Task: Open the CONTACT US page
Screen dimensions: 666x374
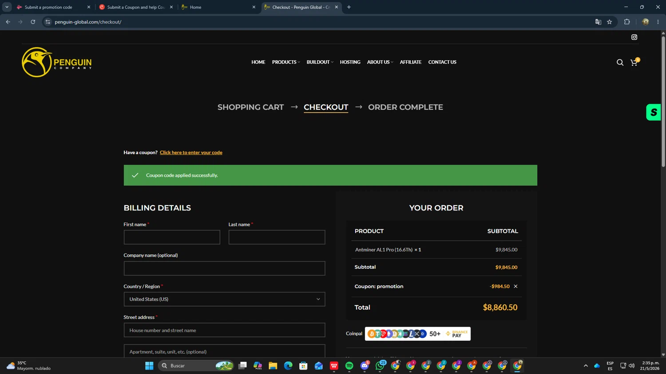Action: point(442,62)
